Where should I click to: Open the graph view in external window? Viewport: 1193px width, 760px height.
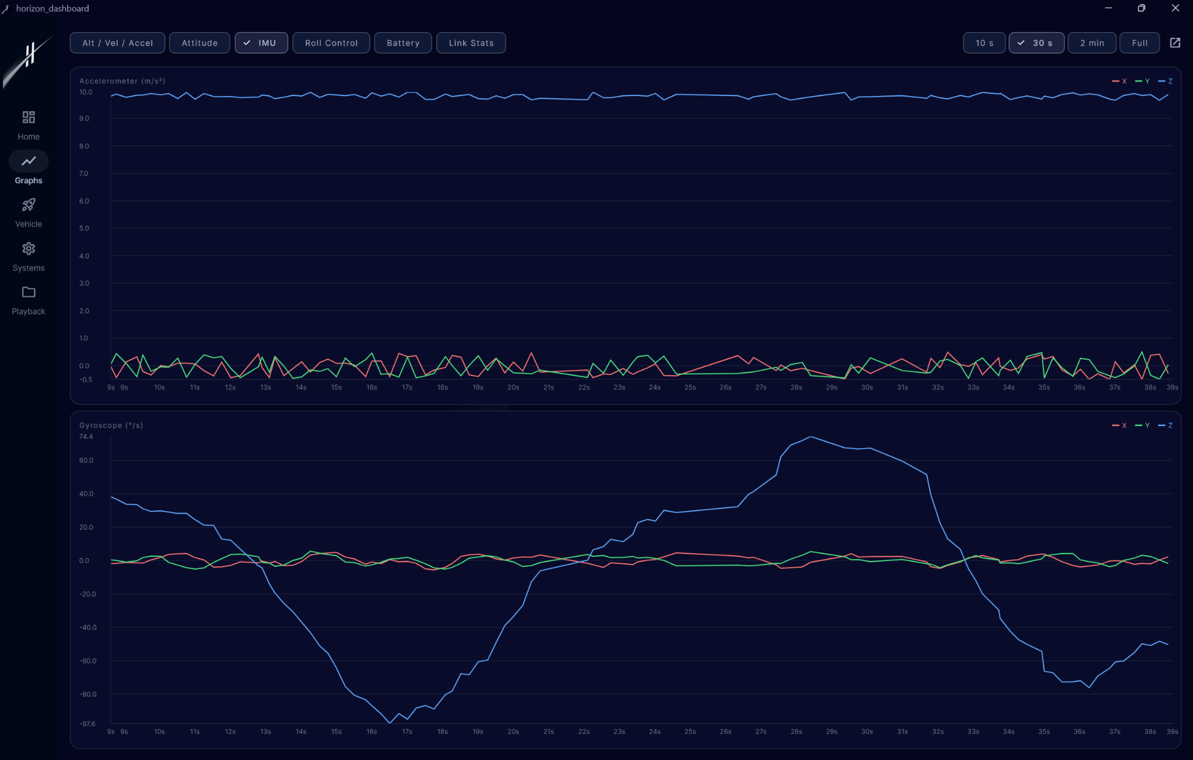tap(1176, 42)
